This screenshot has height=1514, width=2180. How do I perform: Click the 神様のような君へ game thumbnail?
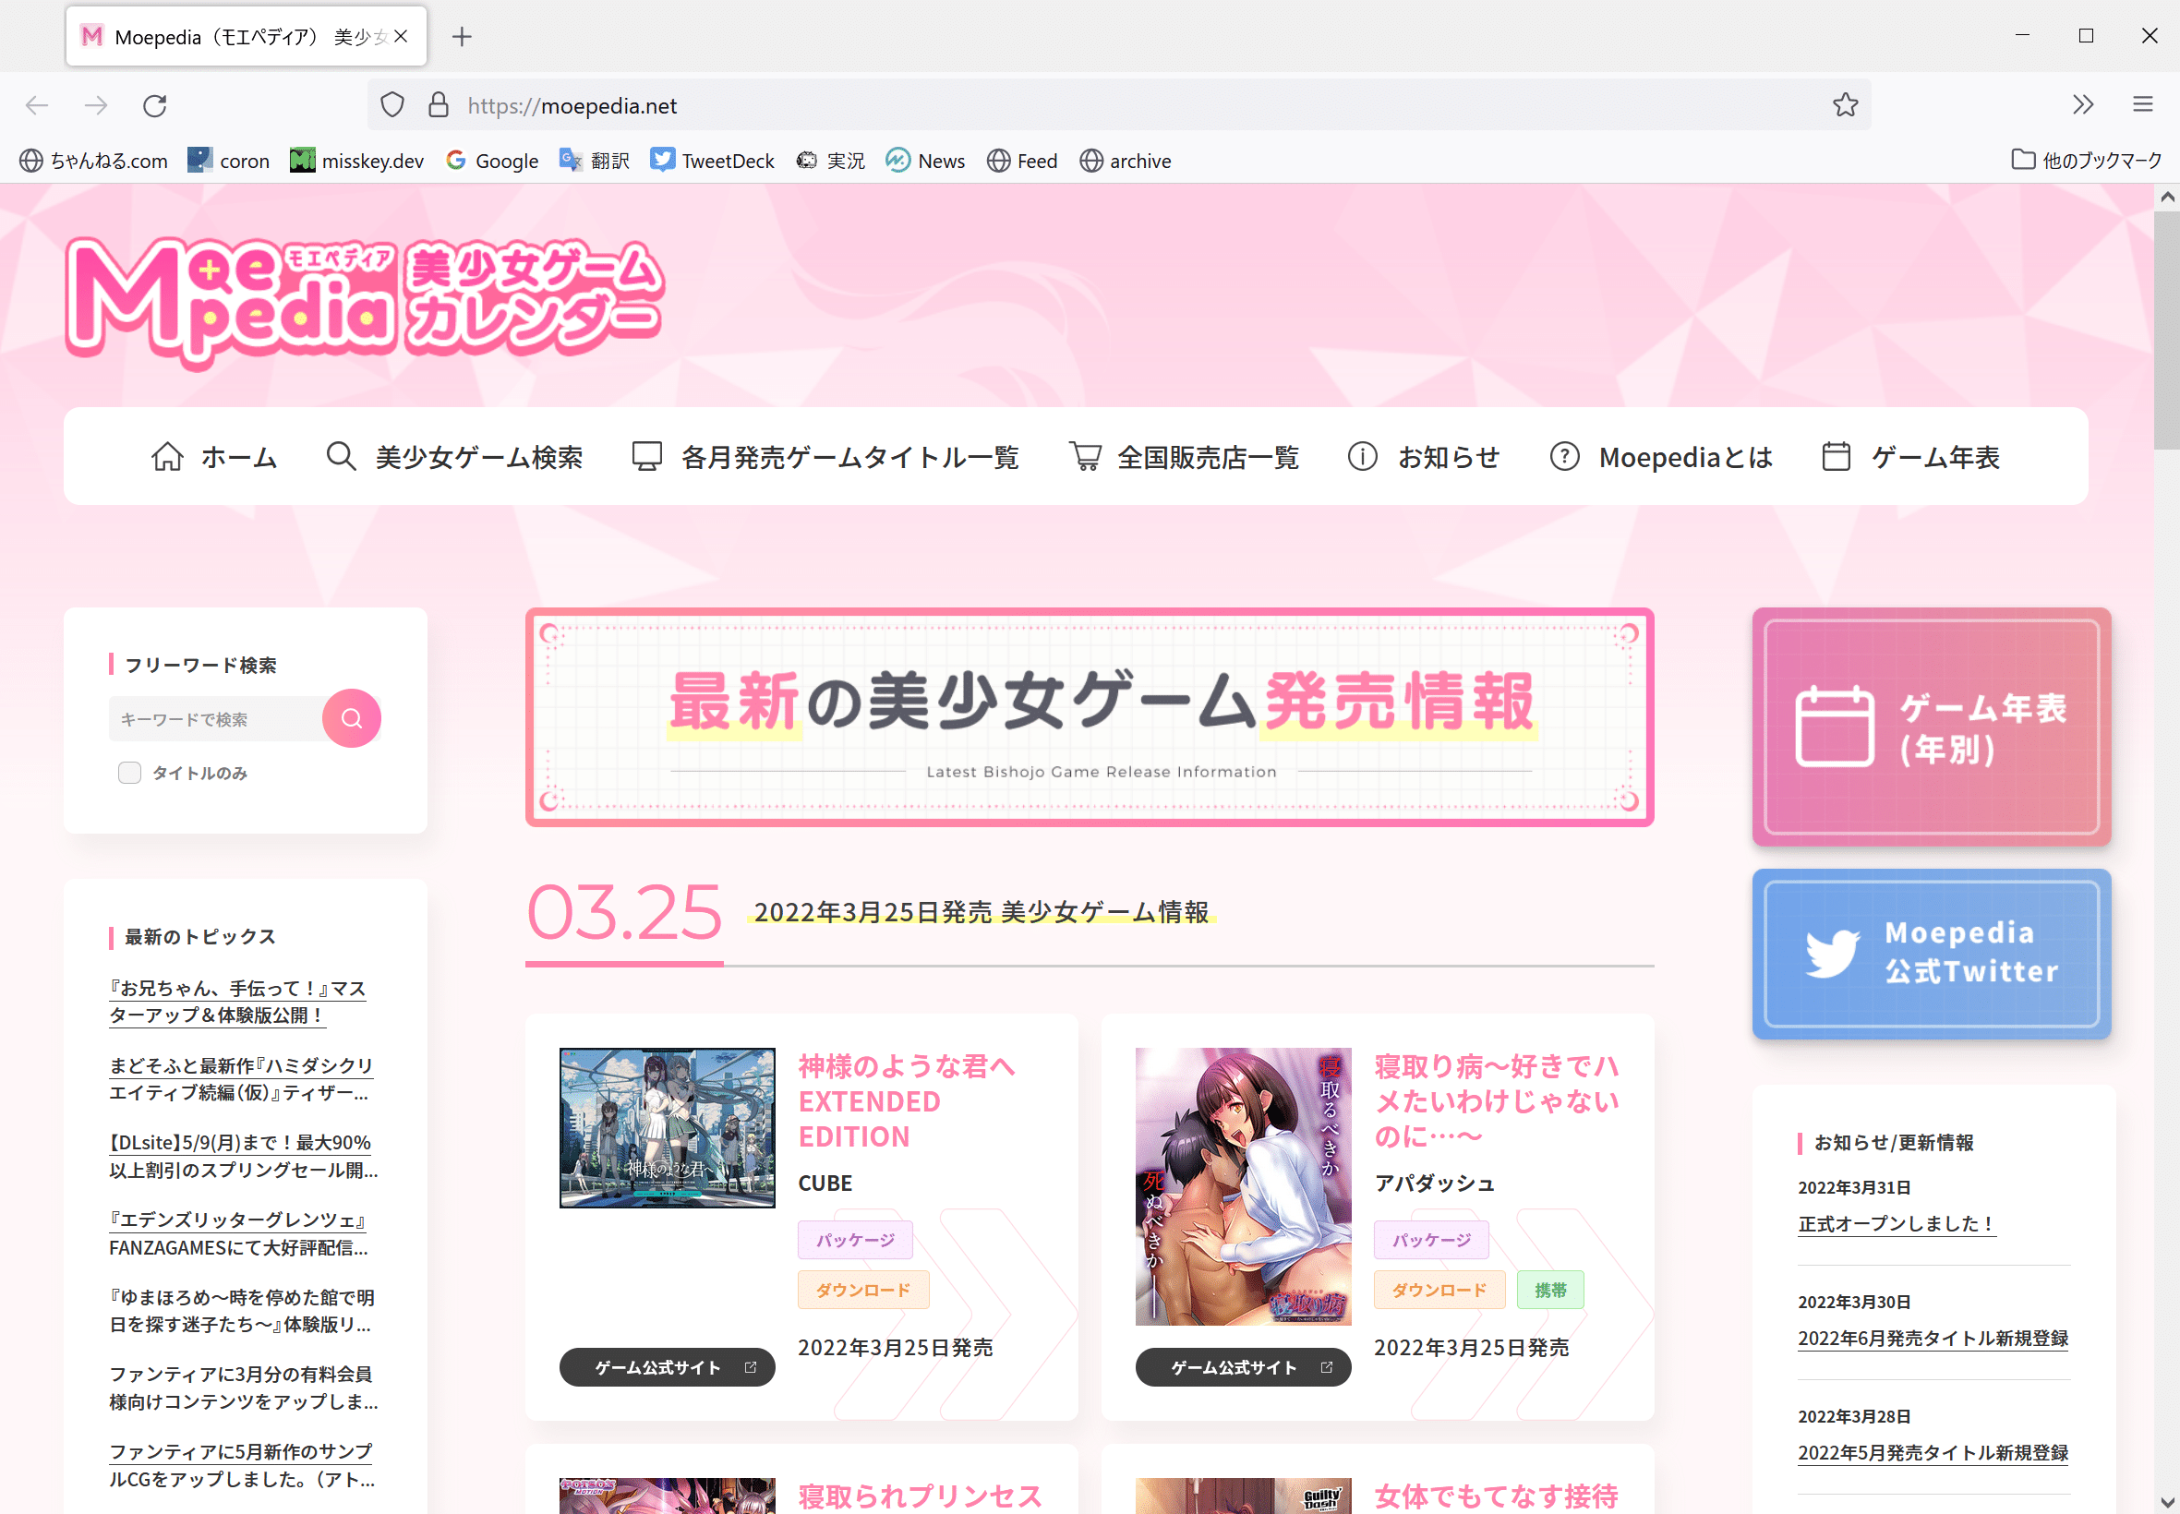[667, 1128]
